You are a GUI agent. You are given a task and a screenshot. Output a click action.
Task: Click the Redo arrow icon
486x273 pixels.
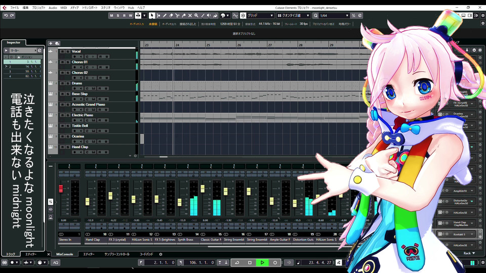(x=12, y=16)
